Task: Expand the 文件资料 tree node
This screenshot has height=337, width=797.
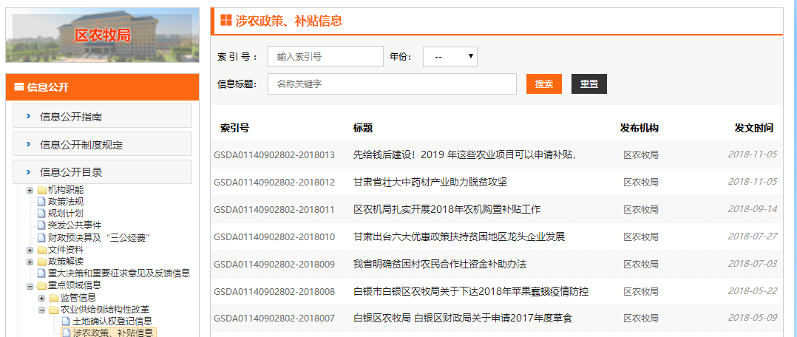Action: tap(30, 250)
